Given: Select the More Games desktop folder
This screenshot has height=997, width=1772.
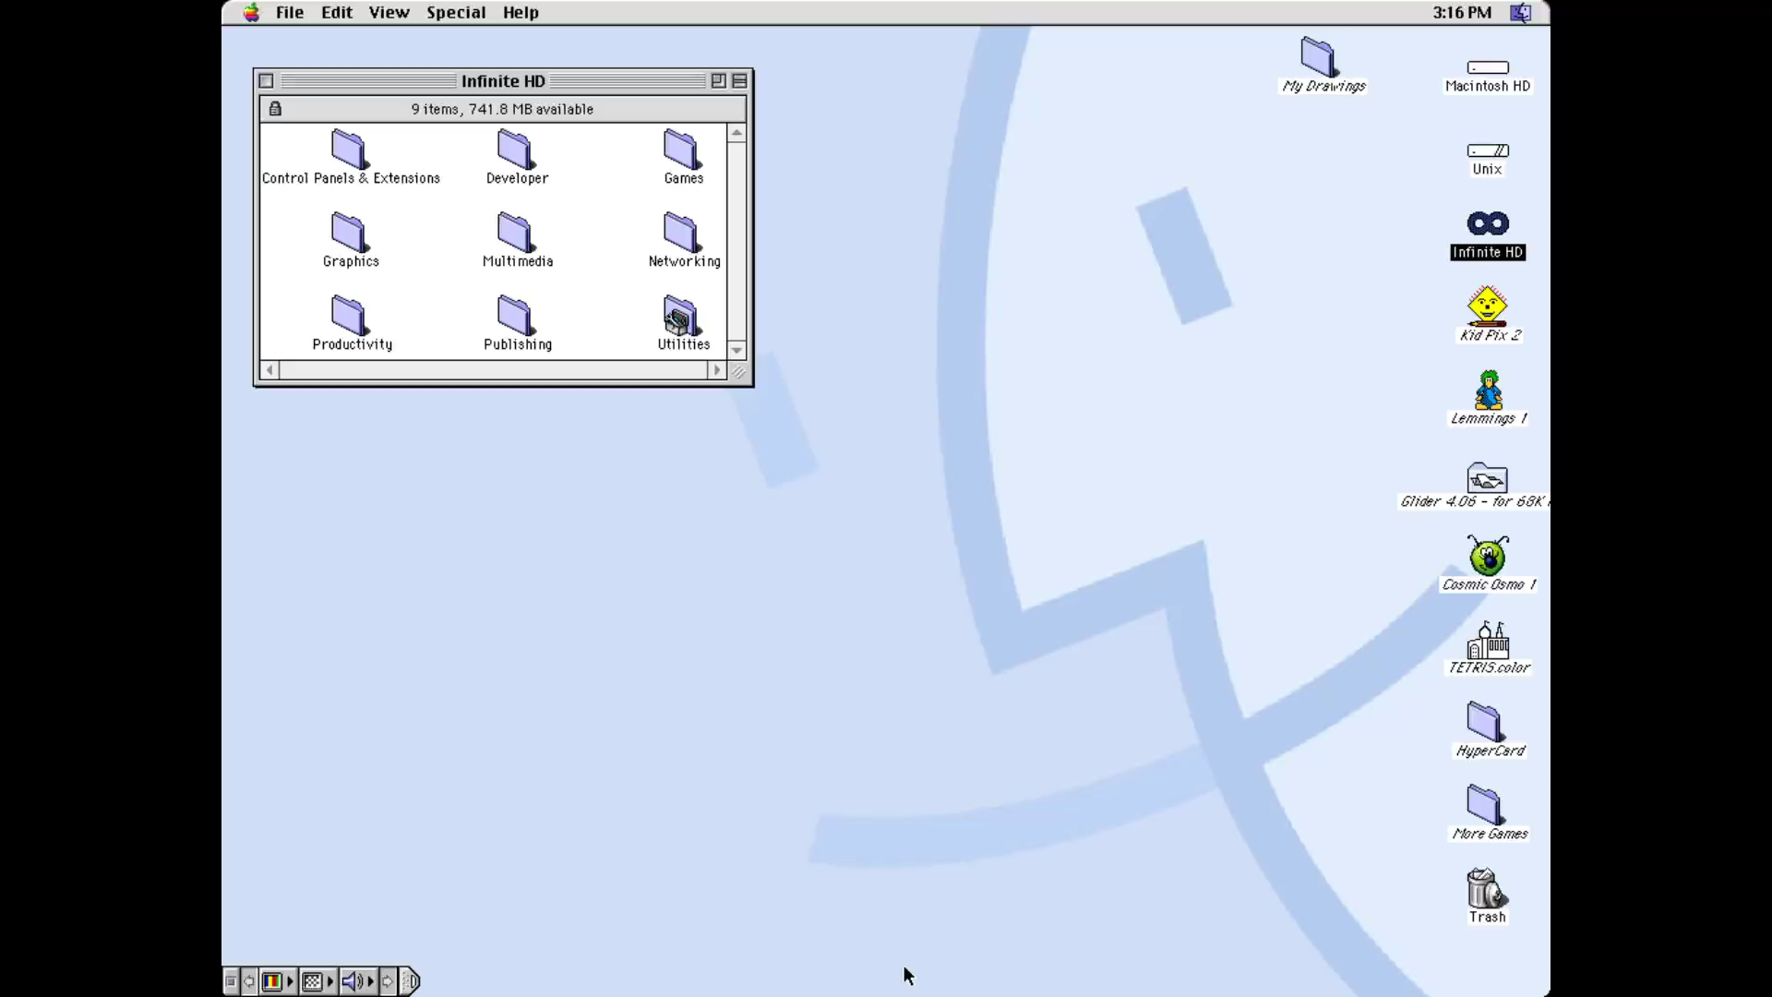Looking at the screenshot, I should tap(1485, 804).
